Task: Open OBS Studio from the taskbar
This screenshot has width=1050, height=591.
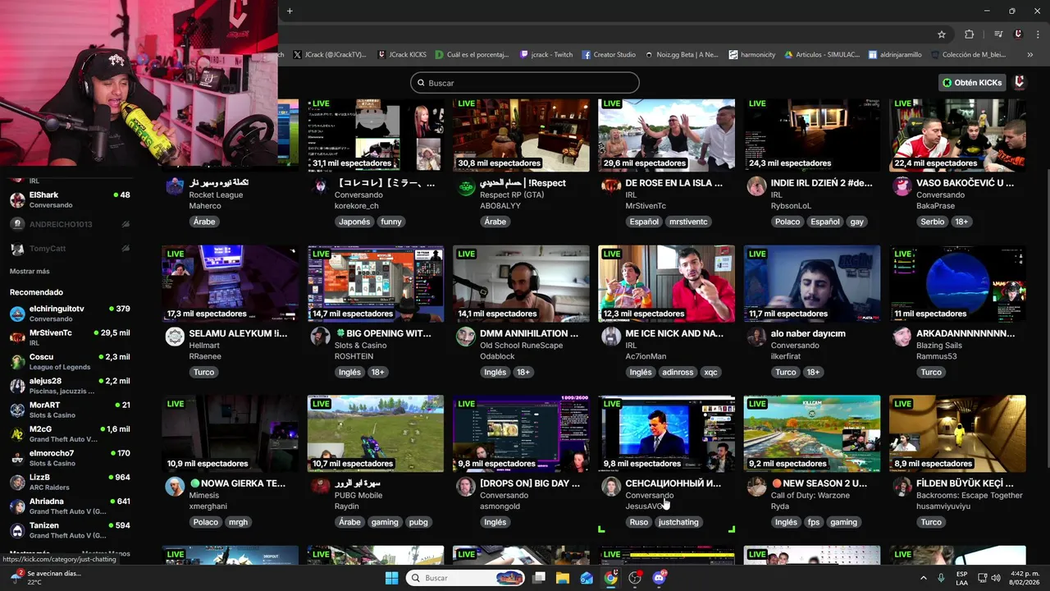Action: click(635, 578)
